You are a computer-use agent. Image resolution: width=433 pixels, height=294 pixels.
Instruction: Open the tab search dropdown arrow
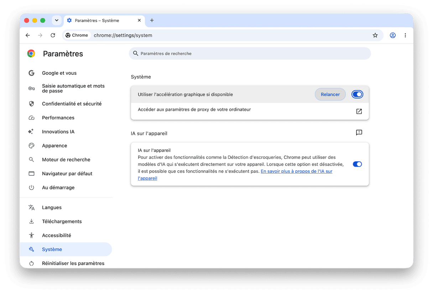tap(57, 20)
